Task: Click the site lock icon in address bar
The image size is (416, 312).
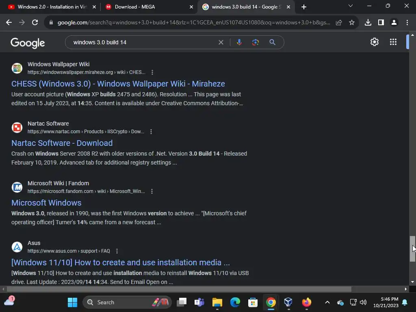Action: tap(51, 23)
